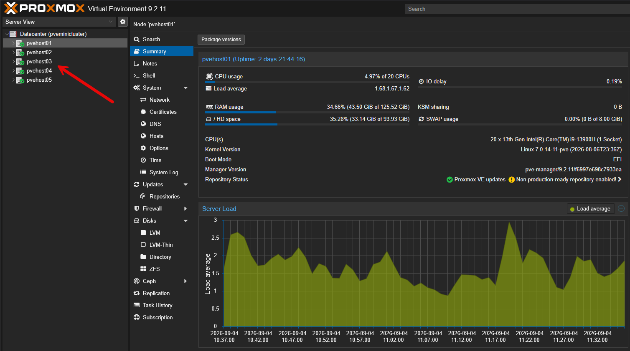Open the Repositories menu item
The image size is (630, 351).
tap(162, 196)
